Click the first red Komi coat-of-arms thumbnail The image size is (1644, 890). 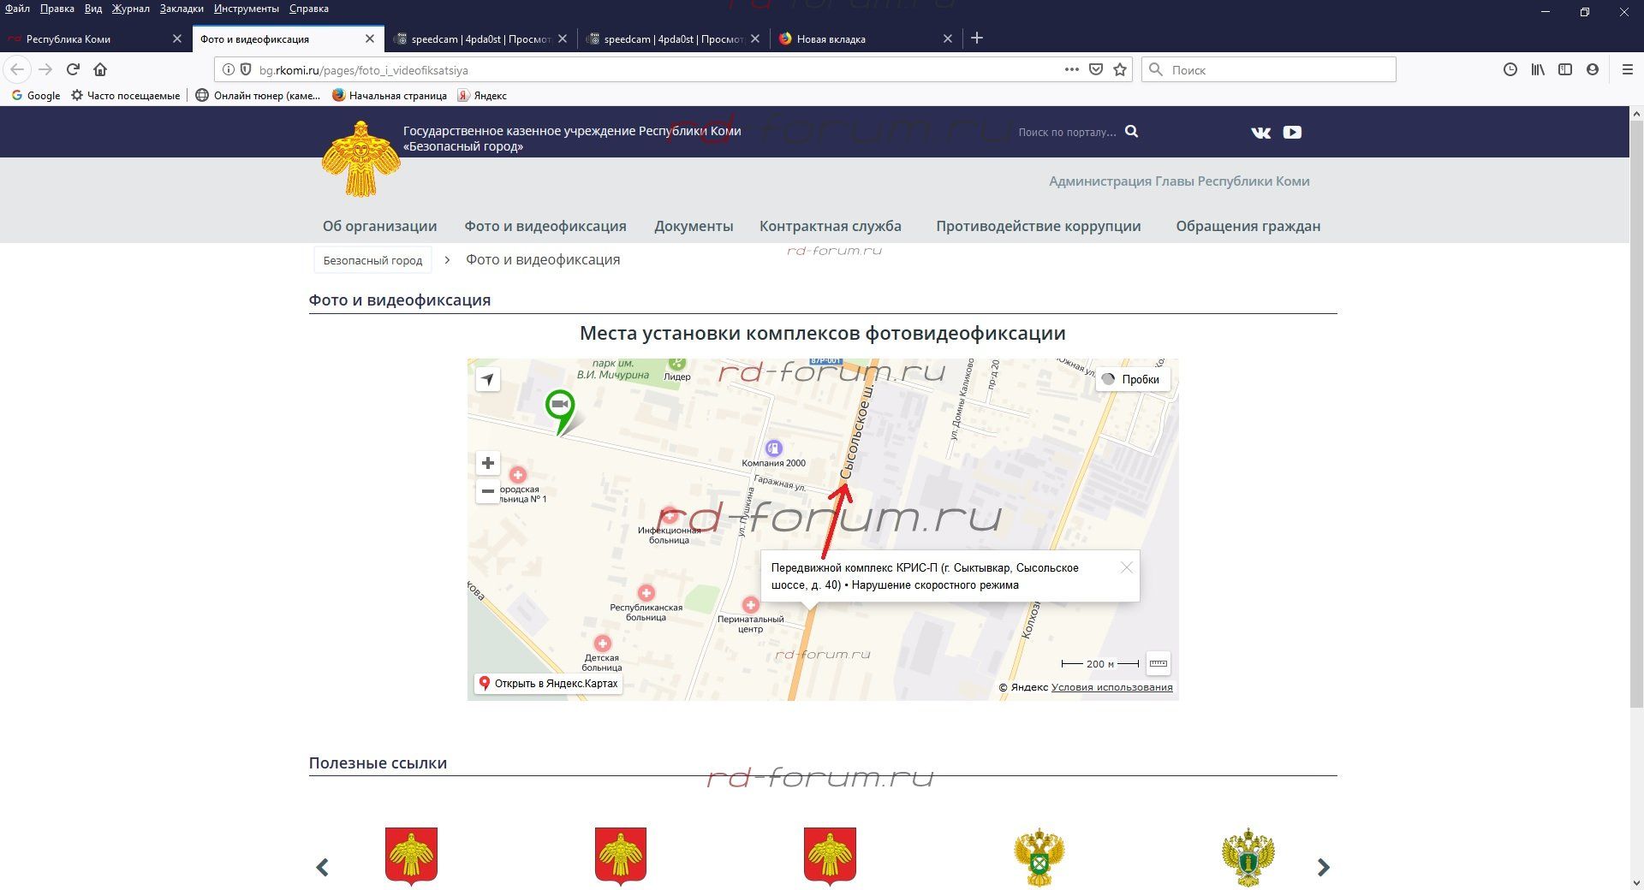coord(411,856)
